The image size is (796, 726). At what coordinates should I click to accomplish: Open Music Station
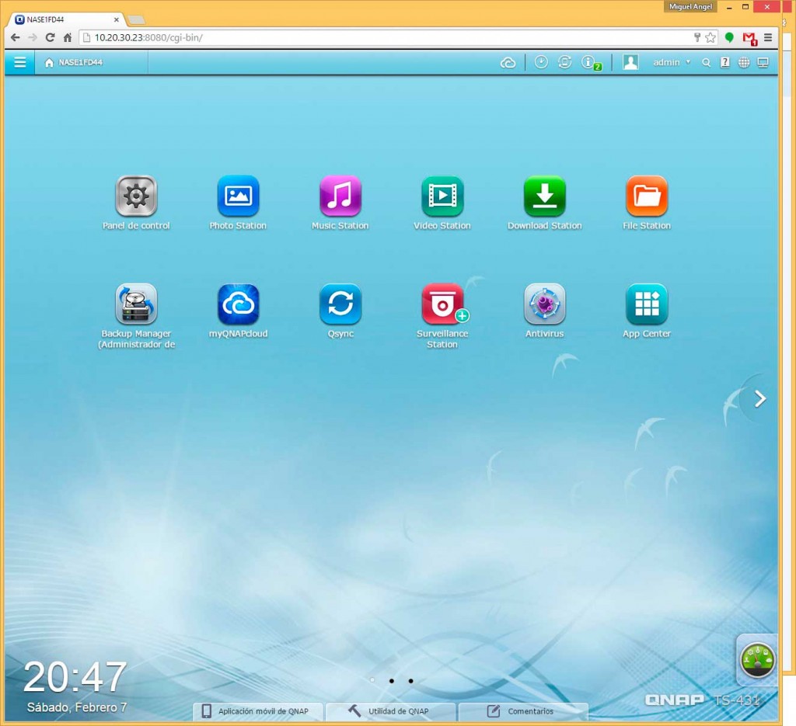pos(340,196)
